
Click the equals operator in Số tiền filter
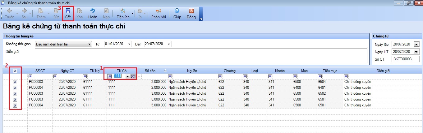tap(139, 76)
